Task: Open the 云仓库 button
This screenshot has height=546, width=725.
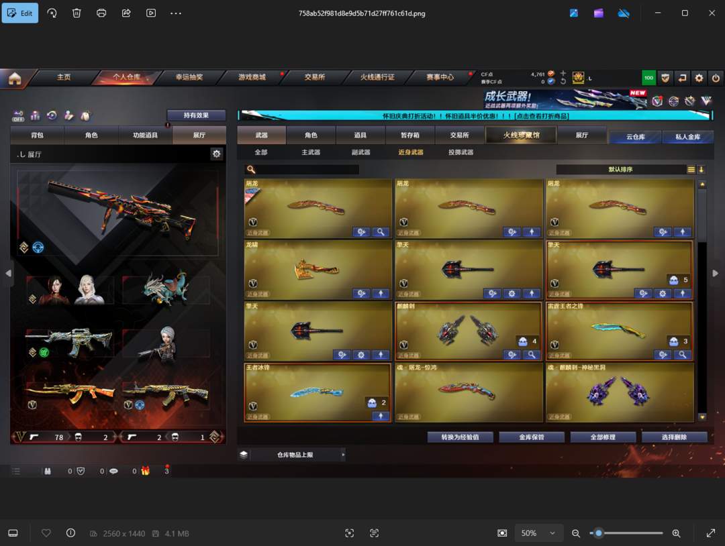Action: (635, 138)
